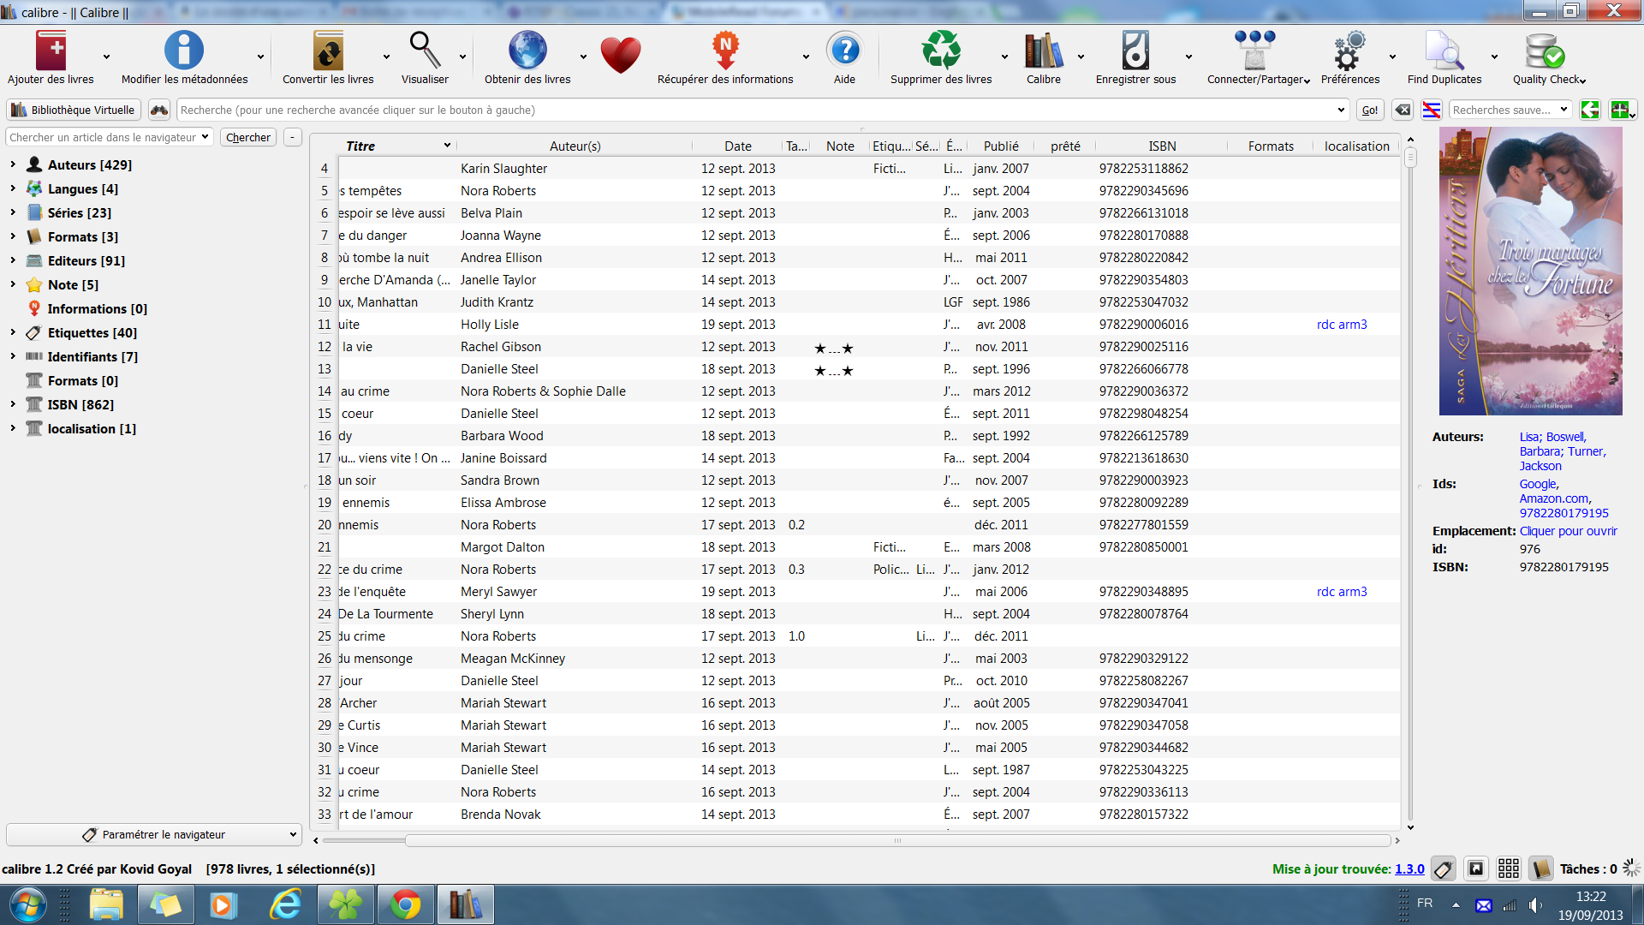This screenshot has height=925, width=1644.
Task: Click the red heart donate icon
Action: tap(620, 55)
